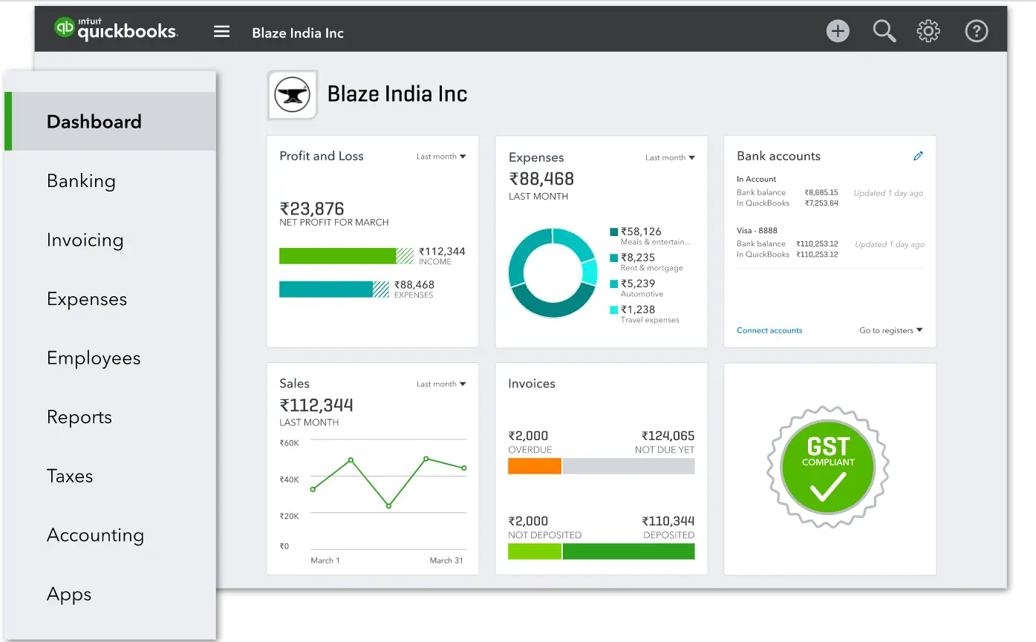This screenshot has height=642, width=1036.
Task: Click the ₹7,253.64 QuickBooks balance
Action: pyautogui.click(x=821, y=203)
